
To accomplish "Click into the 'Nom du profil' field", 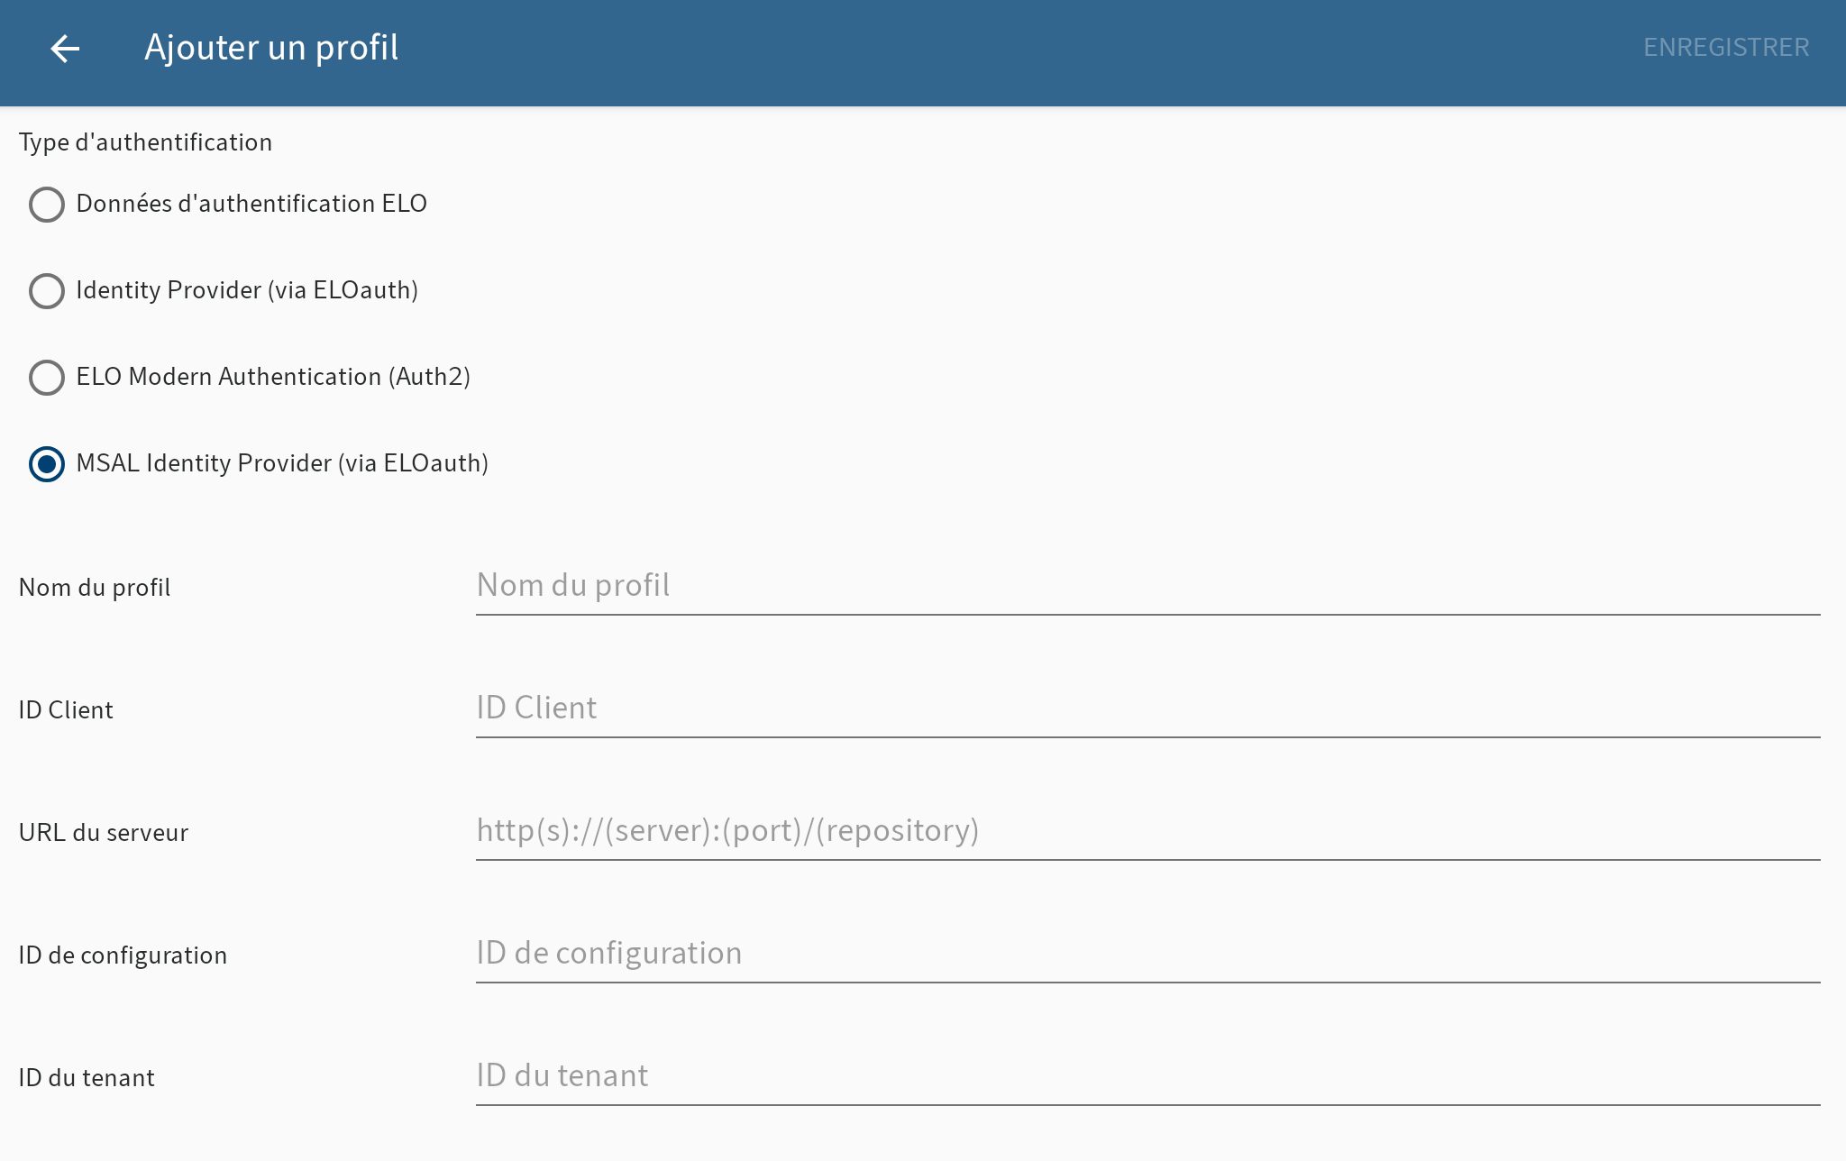I will 901,586.
